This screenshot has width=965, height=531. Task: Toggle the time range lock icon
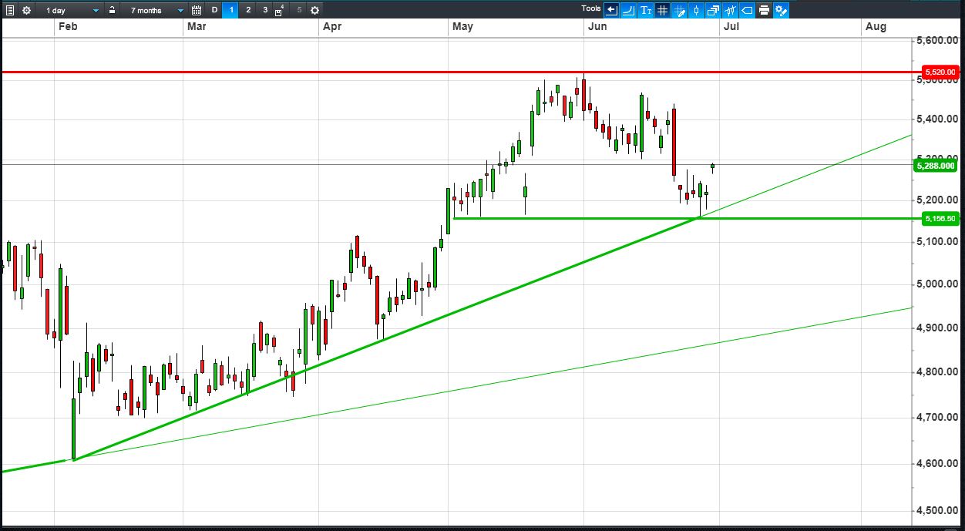click(x=113, y=10)
